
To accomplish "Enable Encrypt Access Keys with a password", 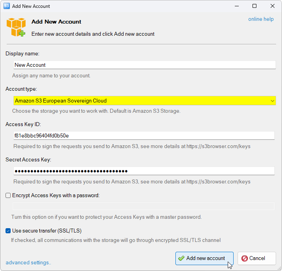I will point(8,195).
